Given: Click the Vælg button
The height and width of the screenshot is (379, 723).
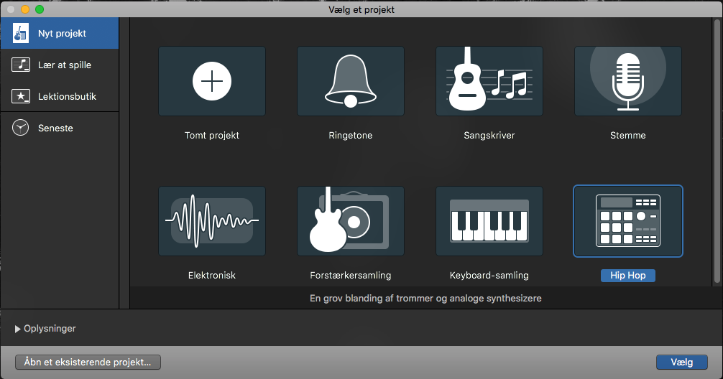Looking at the screenshot, I should point(681,362).
